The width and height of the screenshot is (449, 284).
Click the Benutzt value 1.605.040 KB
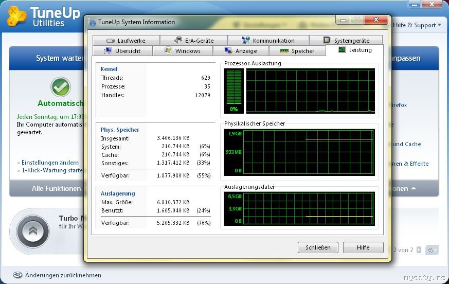173,210
